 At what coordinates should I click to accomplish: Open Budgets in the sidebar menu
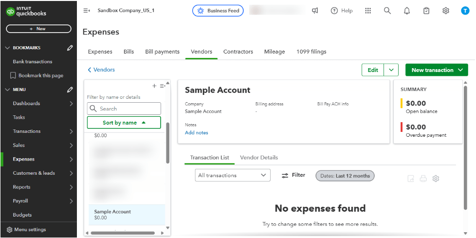click(22, 215)
